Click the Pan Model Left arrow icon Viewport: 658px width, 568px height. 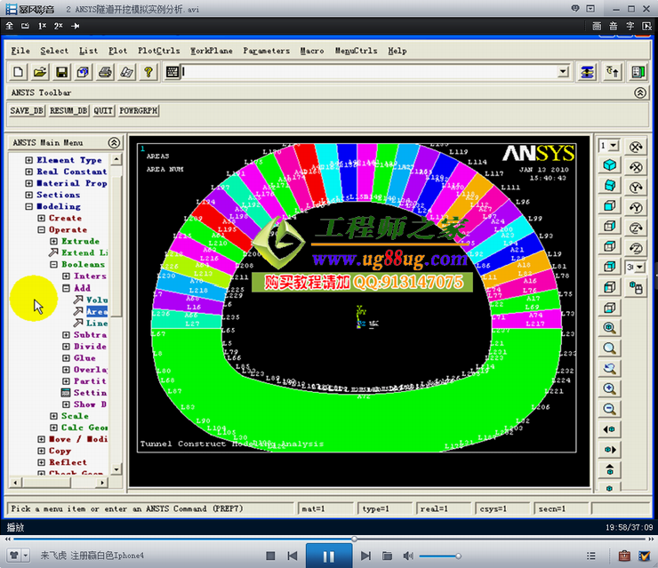tap(609, 429)
